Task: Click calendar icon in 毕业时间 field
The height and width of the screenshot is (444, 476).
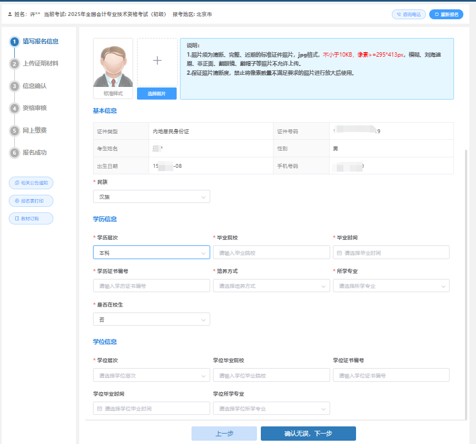Action: 340,253
